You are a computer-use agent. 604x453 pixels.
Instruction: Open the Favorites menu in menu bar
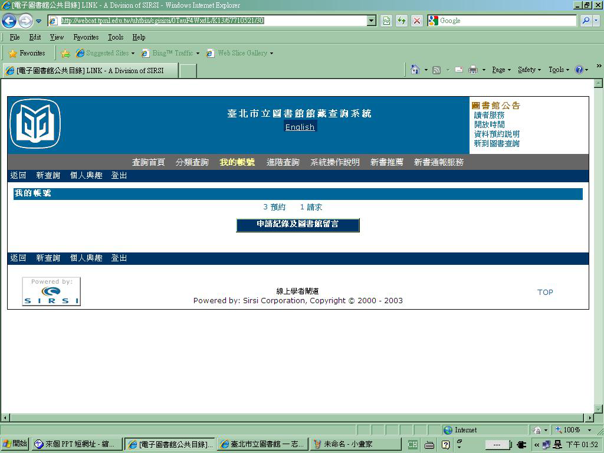pos(86,37)
